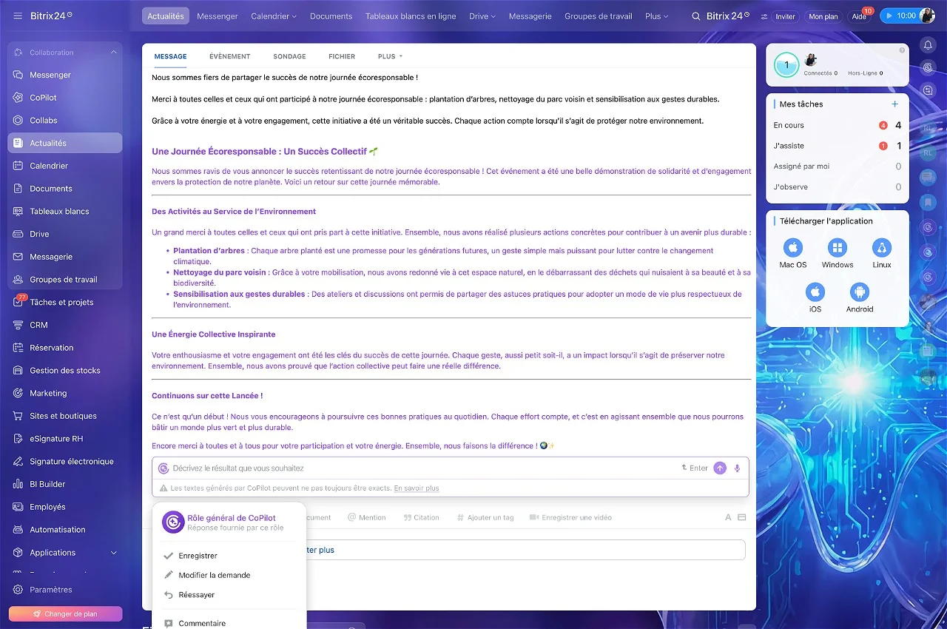Open notifications bell in right rail
Viewport: 947px width, 629px height.
click(x=928, y=45)
